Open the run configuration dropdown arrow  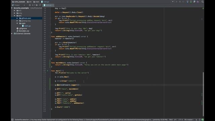[x=173, y=2]
